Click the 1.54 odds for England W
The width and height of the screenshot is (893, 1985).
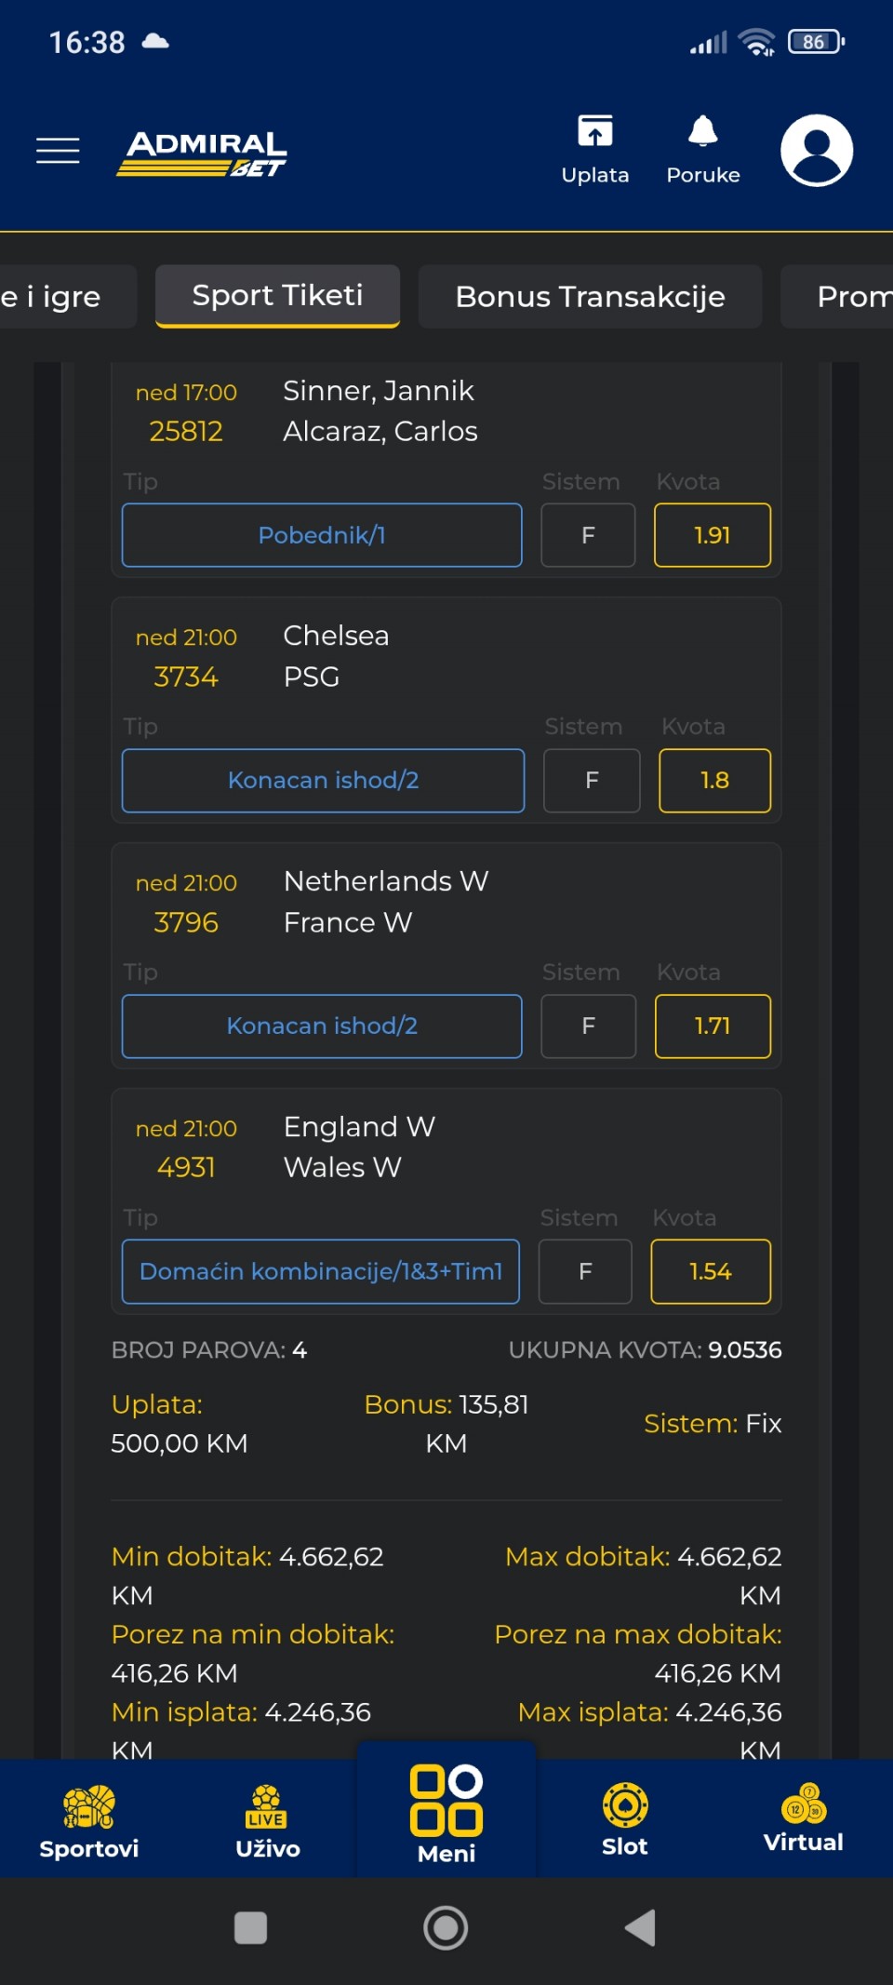point(711,1271)
